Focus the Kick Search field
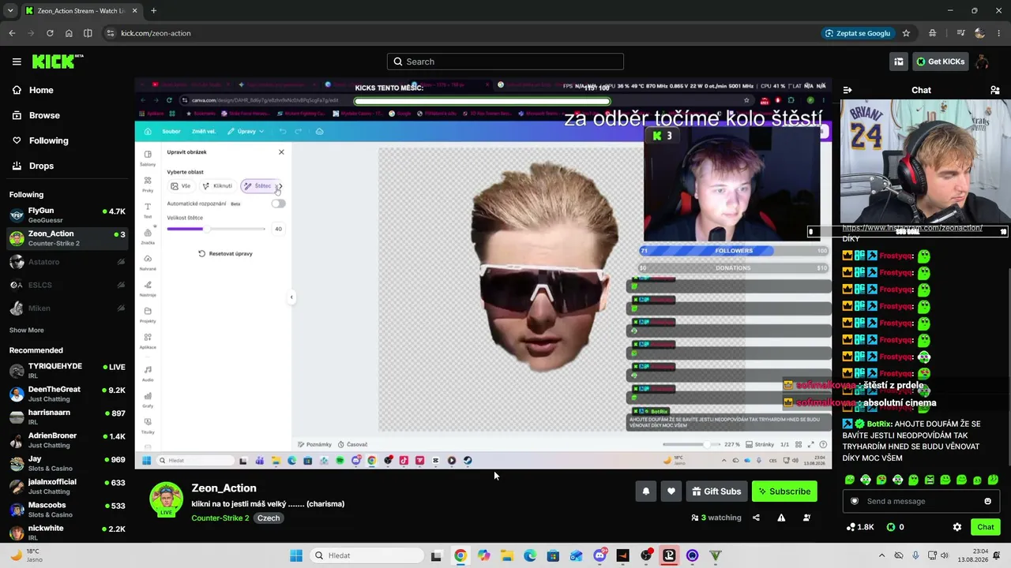 click(505, 62)
